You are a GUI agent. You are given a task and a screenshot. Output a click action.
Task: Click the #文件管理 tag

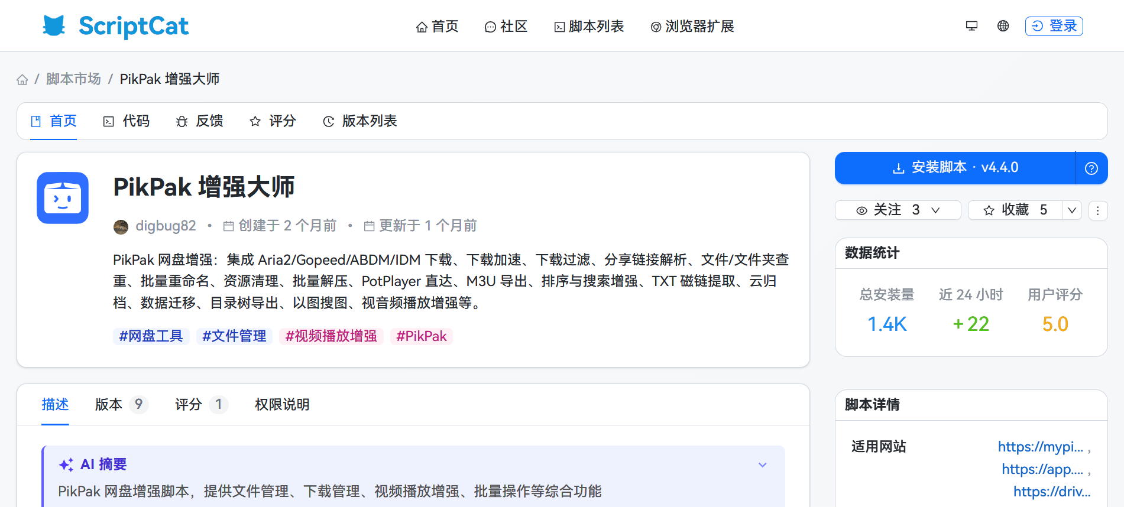(x=234, y=336)
